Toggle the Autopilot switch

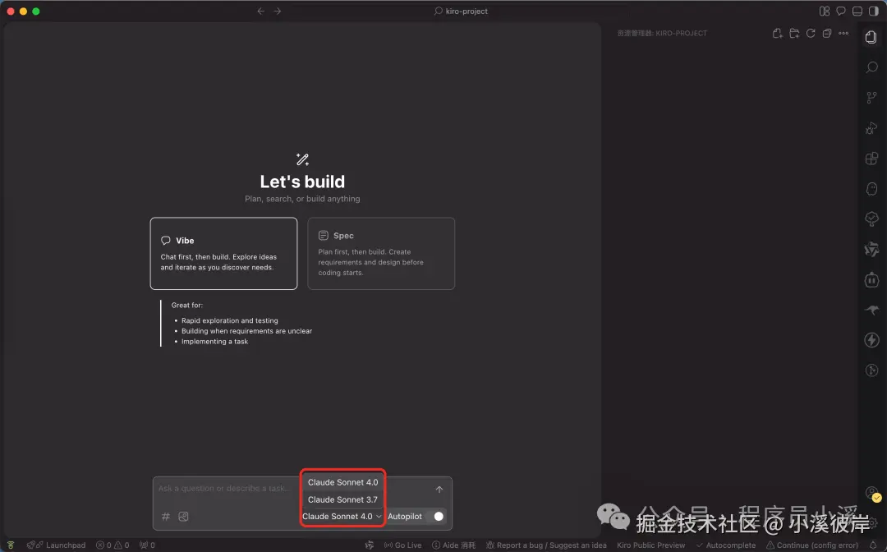click(438, 517)
